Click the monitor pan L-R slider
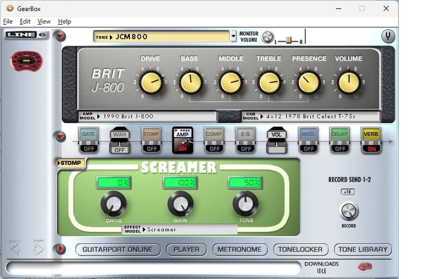 tap(289, 41)
